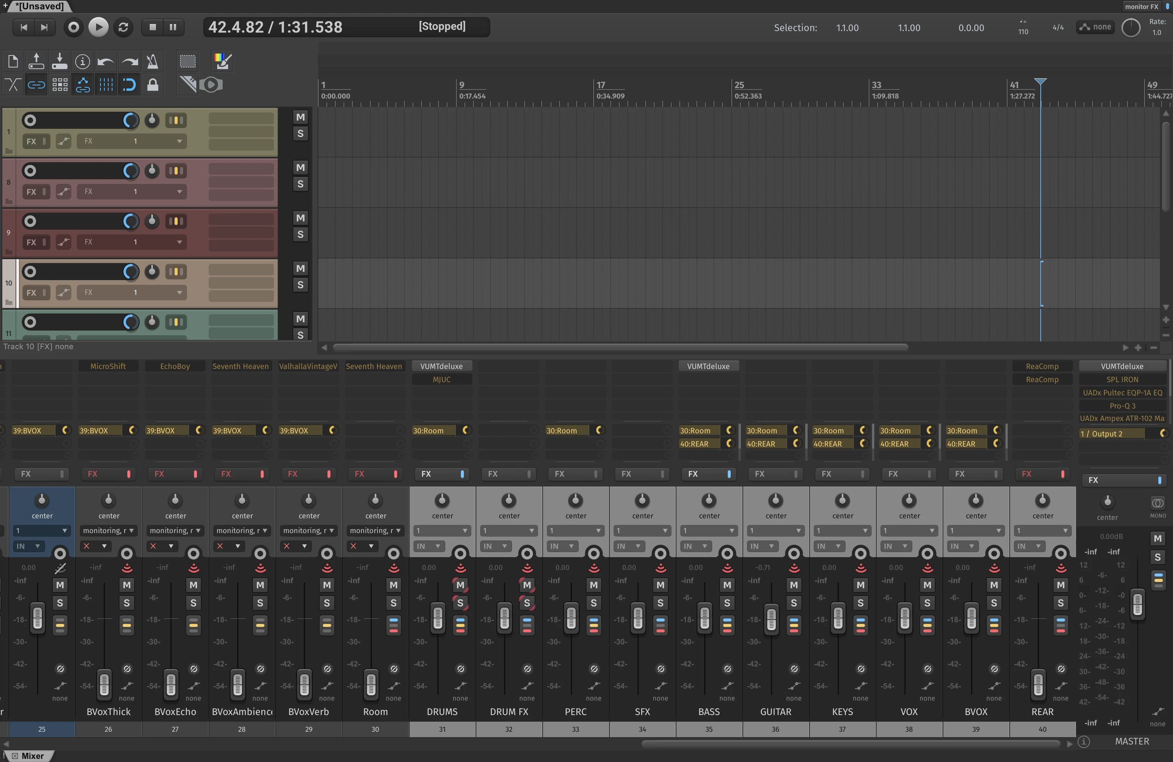Click the monitor FX button
Viewport: 1173px width, 762px height.
[x=1142, y=7]
